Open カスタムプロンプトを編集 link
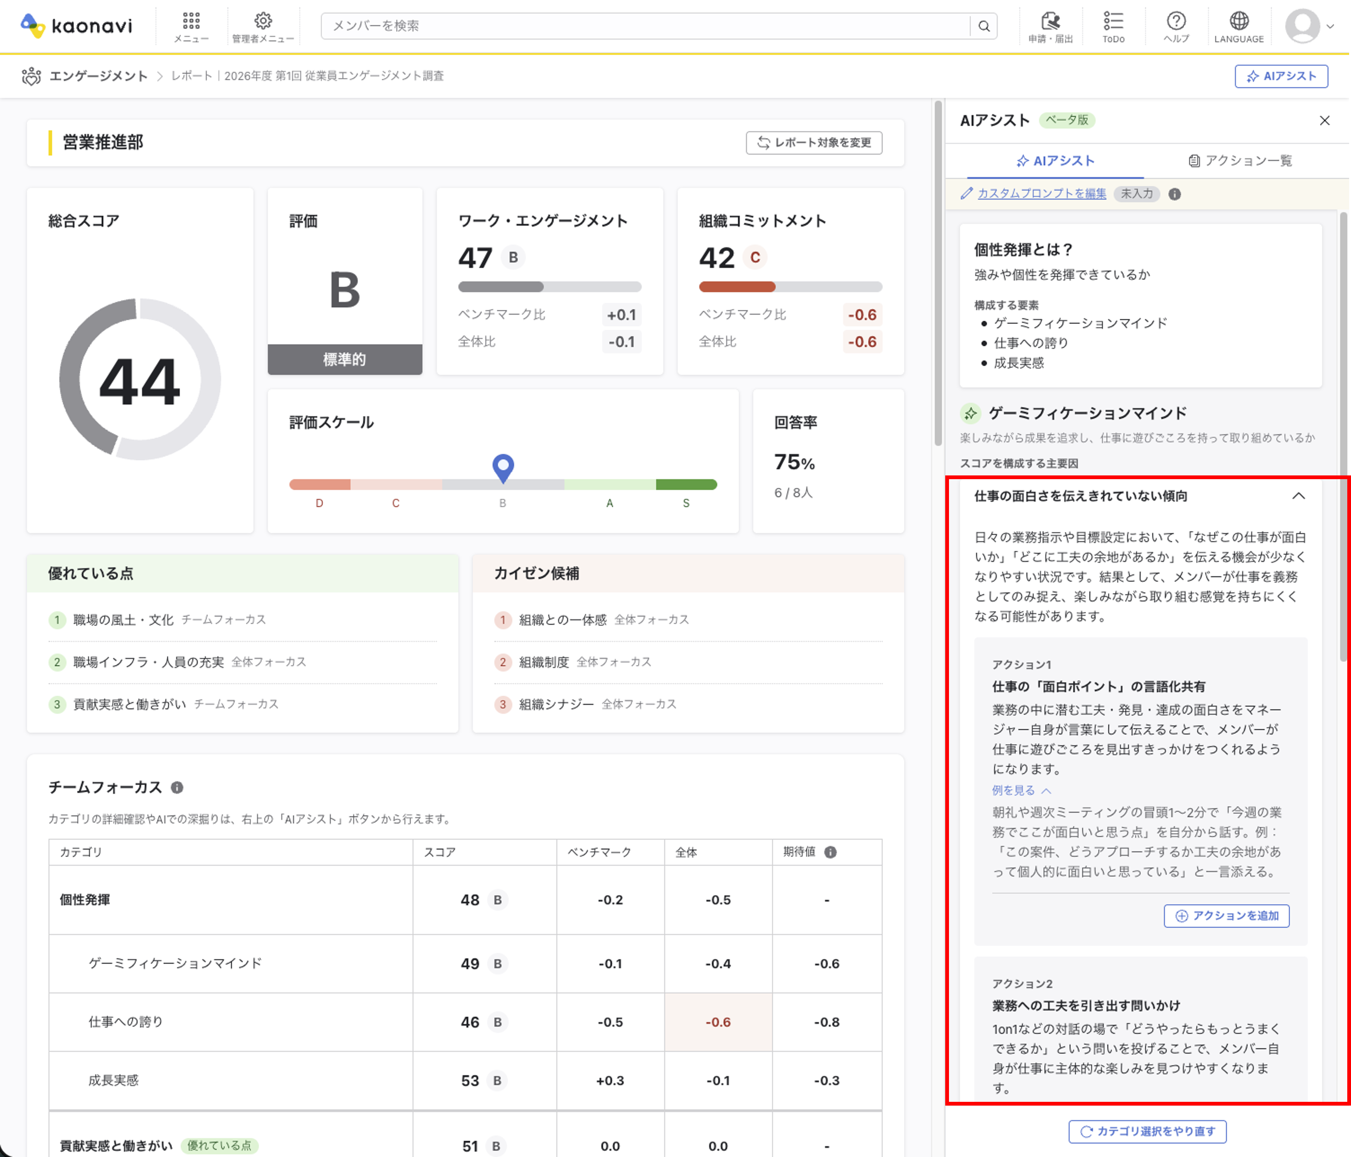This screenshot has height=1157, width=1351. pyautogui.click(x=1041, y=194)
